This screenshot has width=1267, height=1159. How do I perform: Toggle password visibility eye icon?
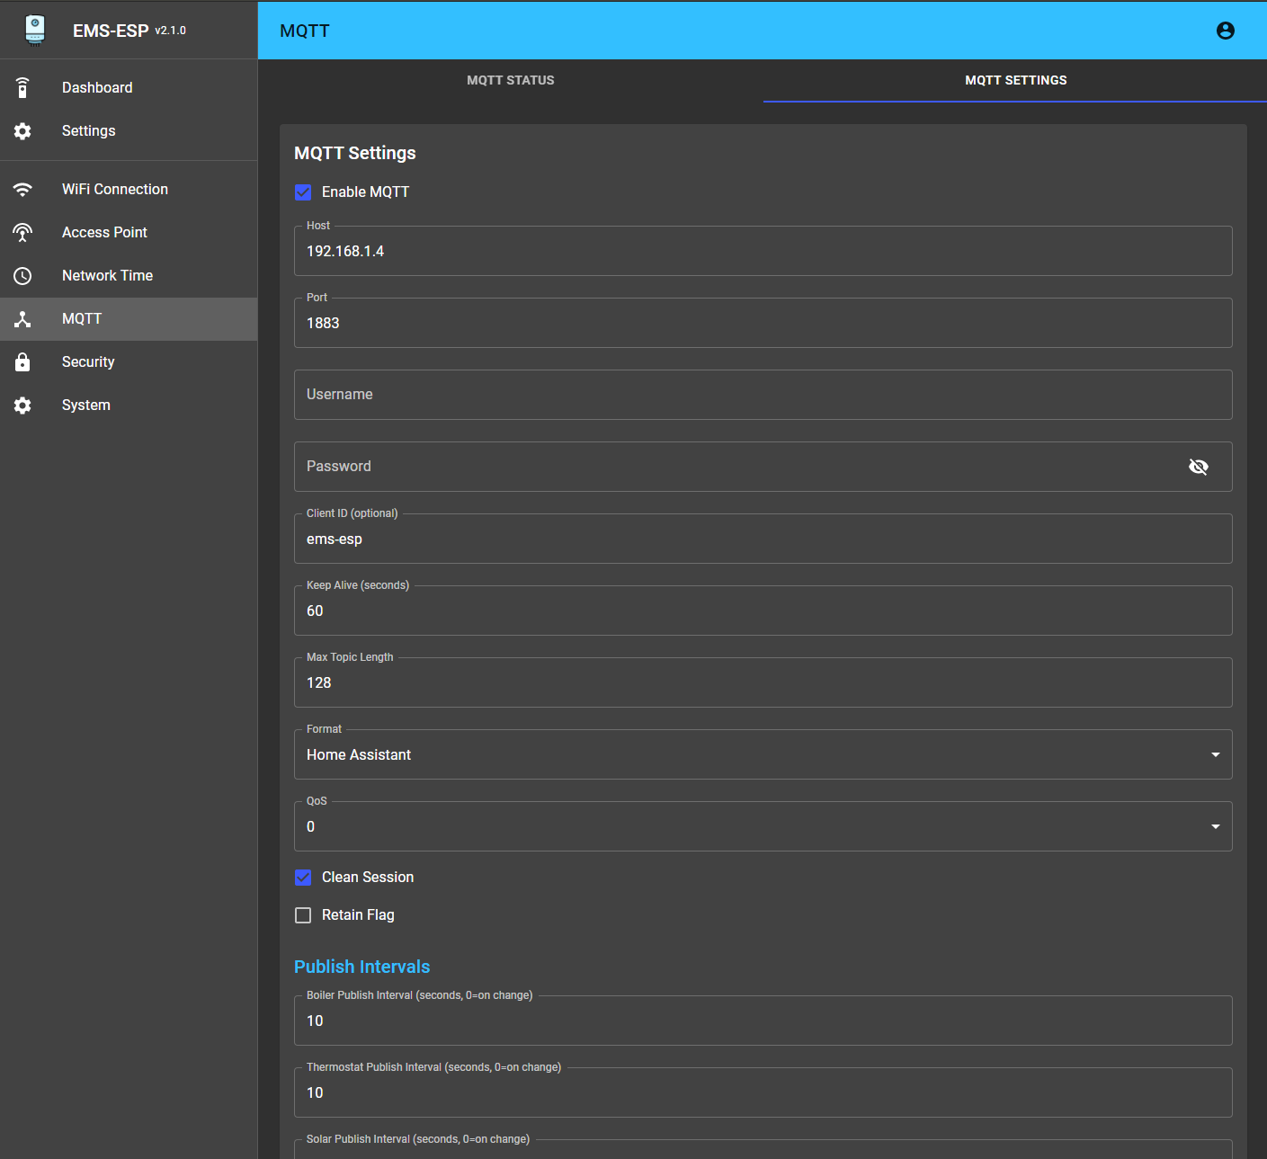[1198, 467]
